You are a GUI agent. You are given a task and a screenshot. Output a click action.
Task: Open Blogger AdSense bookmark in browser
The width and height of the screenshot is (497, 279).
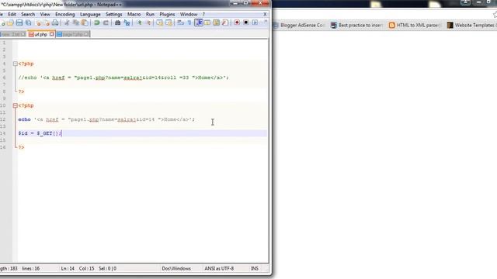click(x=298, y=25)
